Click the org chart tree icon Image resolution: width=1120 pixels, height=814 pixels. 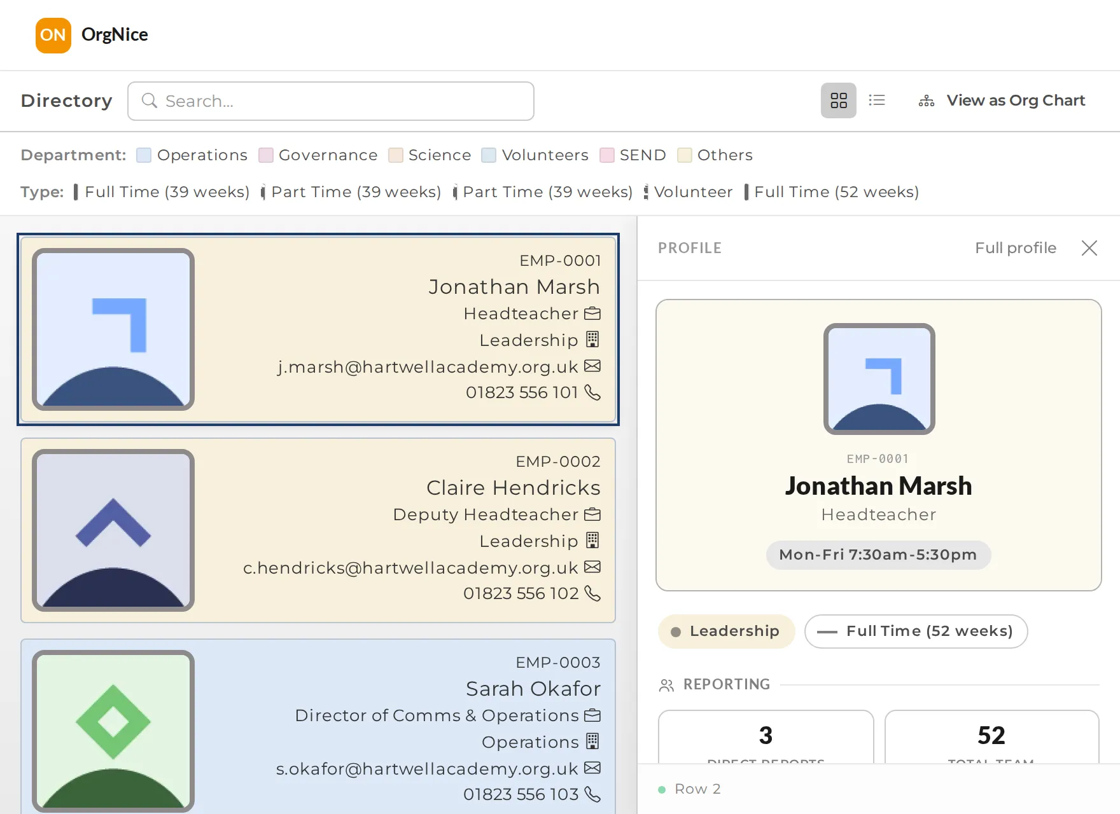click(x=927, y=100)
